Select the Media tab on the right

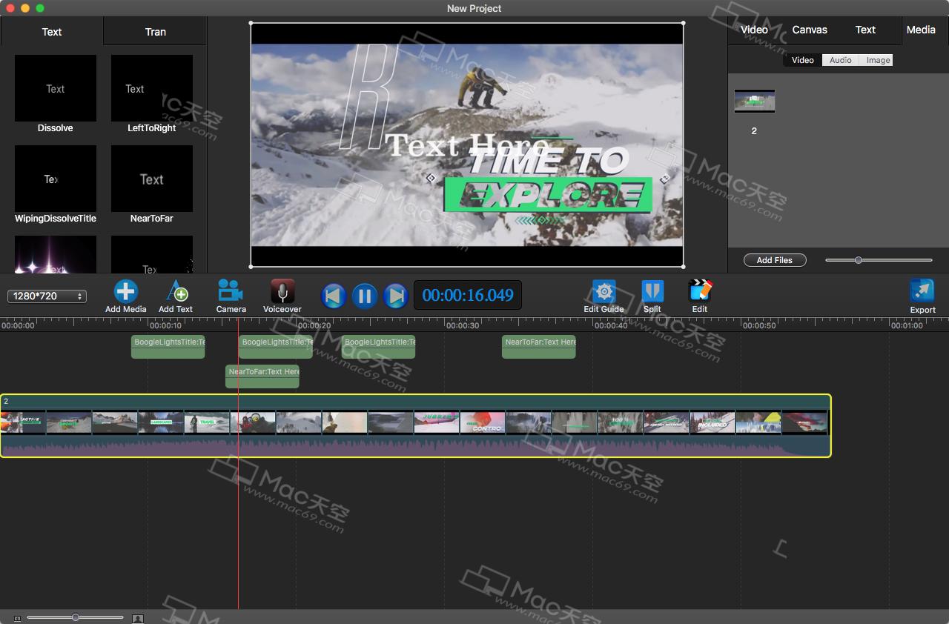(x=921, y=30)
